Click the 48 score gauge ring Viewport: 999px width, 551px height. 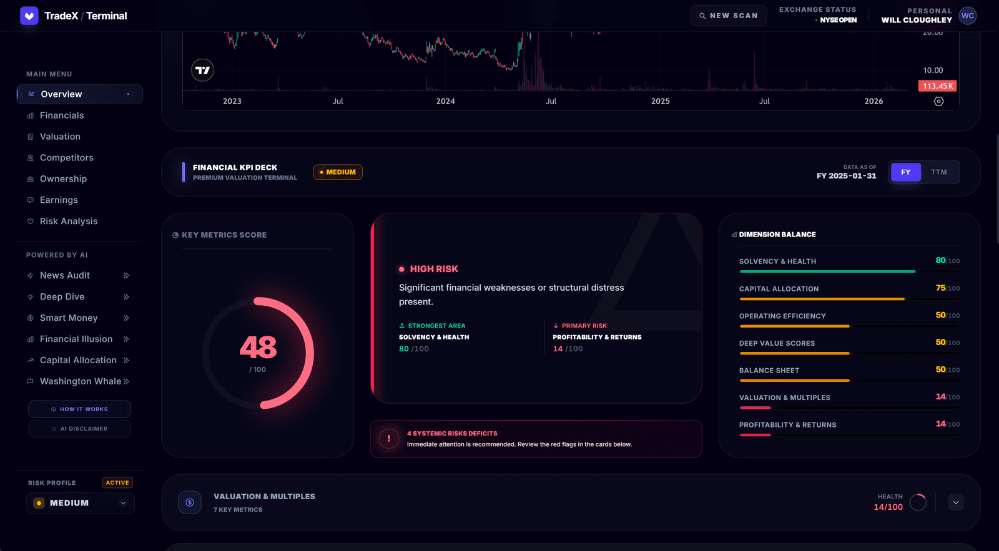pyautogui.click(x=258, y=353)
